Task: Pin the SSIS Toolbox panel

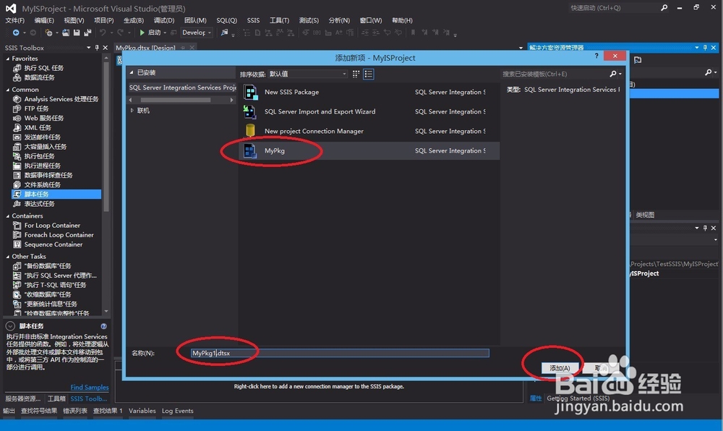Action: click(x=97, y=48)
